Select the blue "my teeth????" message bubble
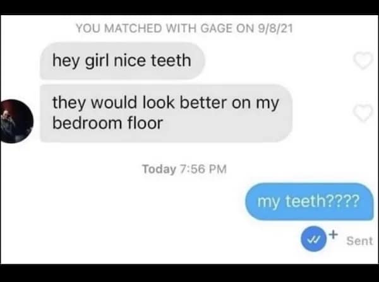This screenshot has width=379, height=282. coord(309,201)
